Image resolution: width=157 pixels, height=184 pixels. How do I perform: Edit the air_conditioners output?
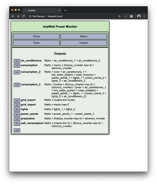pos(17,61)
